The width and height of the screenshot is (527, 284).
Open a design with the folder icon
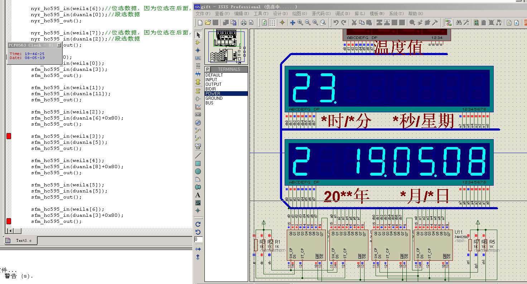point(208,23)
